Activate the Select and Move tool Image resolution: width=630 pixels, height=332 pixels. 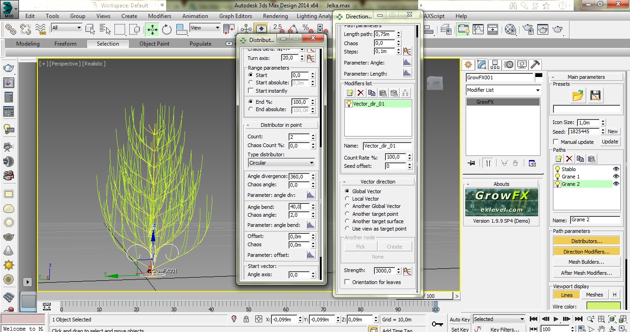pos(152,30)
